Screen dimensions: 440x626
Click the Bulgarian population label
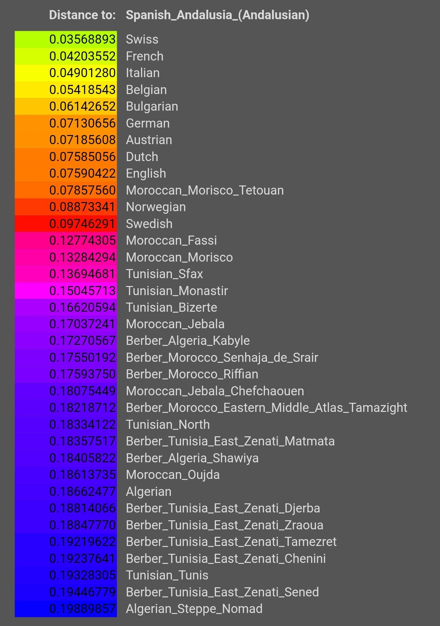(x=152, y=106)
